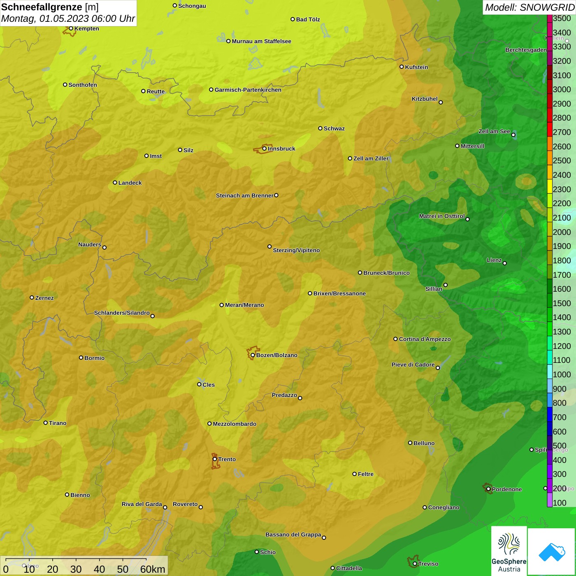Click the 'Cittadella' label
Image resolution: width=576 pixels, height=576 pixels.
[349, 568]
